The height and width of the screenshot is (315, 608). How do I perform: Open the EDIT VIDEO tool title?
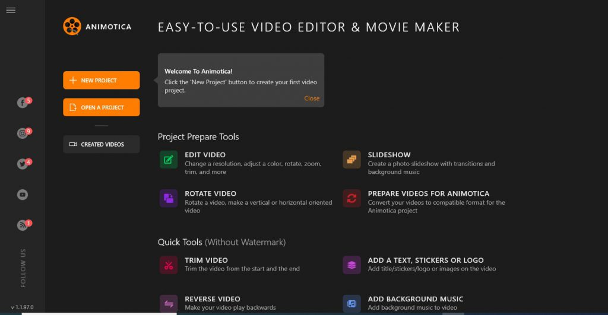tap(205, 155)
